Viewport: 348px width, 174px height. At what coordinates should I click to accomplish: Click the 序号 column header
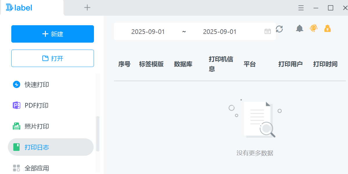click(124, 64)
